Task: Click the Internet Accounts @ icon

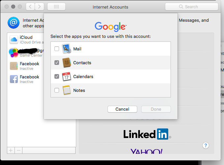Action: point(14,23)
